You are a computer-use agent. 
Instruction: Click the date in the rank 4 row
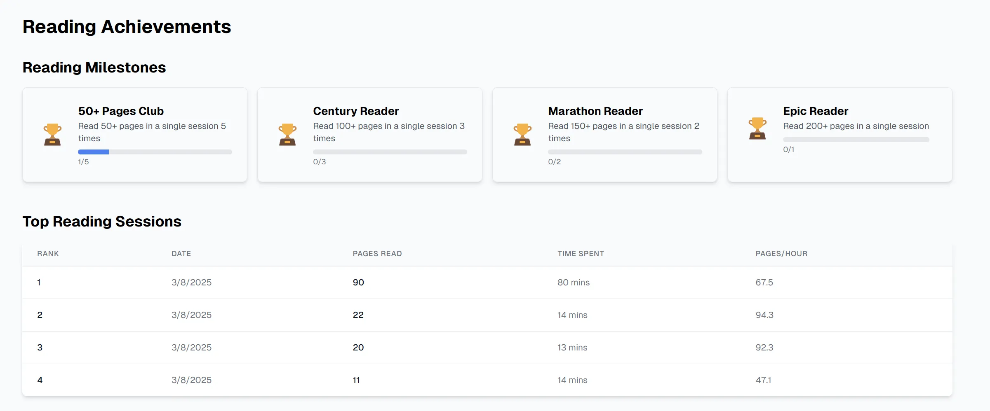[191, 380]
